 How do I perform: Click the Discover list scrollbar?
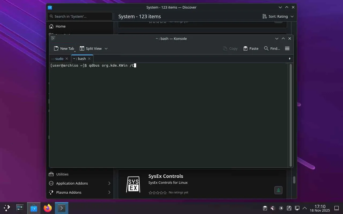click(x=294, y=180)
